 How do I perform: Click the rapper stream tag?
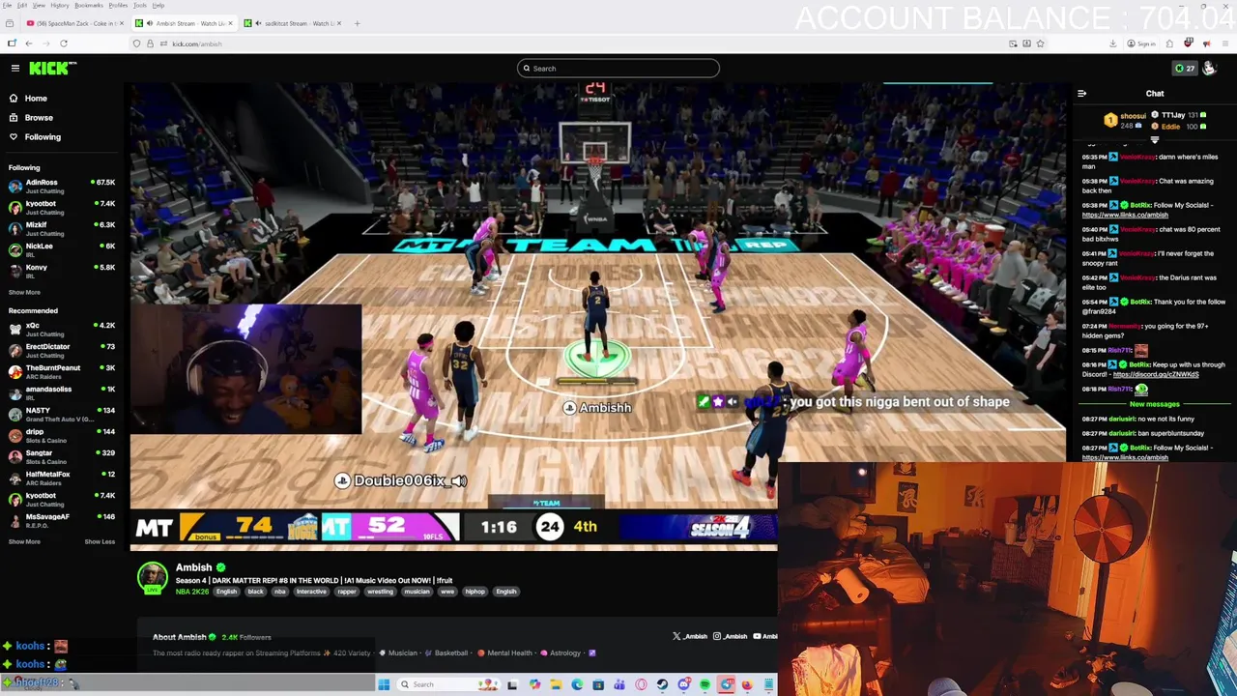(346, 592)
